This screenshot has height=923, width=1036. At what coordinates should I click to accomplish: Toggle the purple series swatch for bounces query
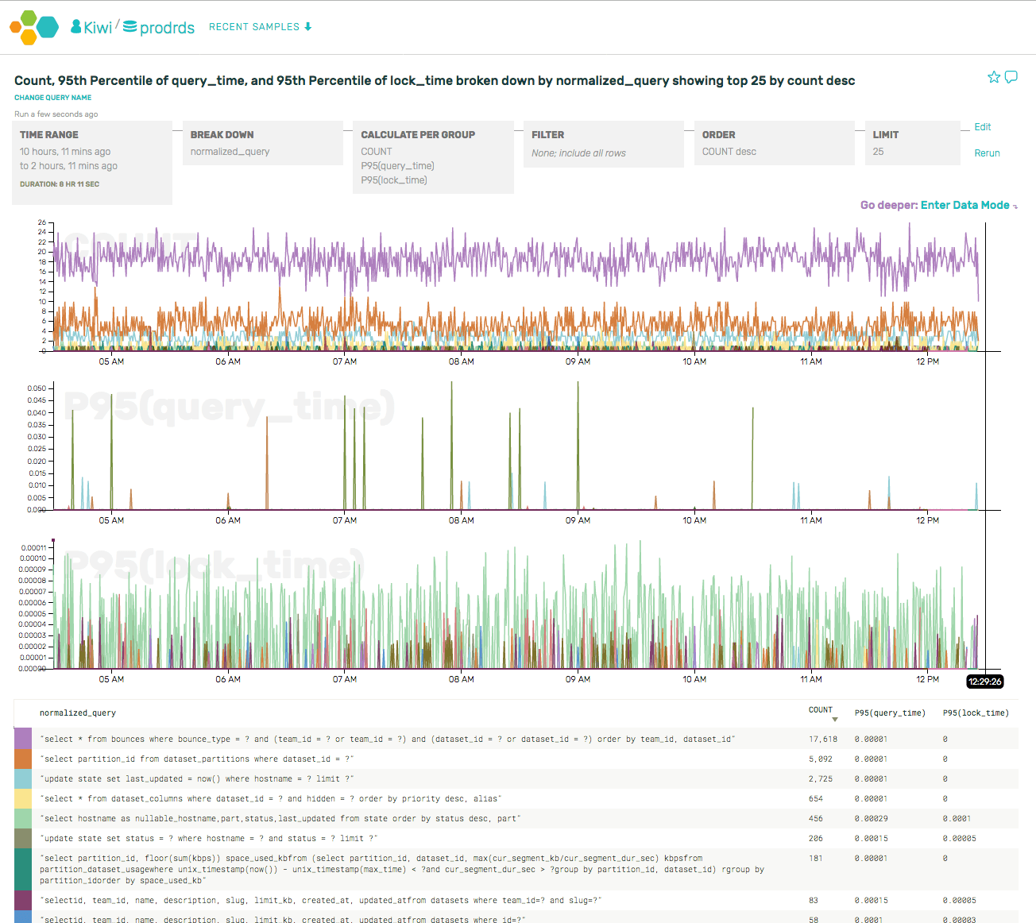pos(22,739)
